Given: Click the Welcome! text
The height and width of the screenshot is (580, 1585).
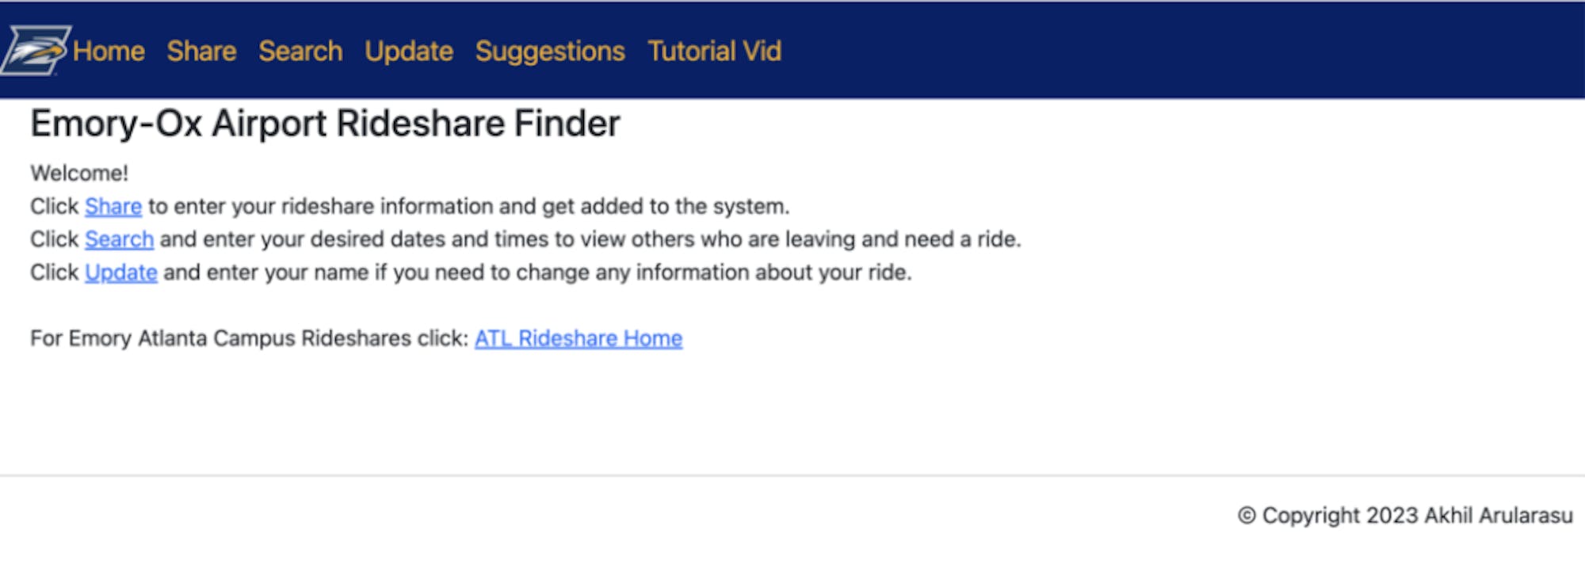Looking at the screenshot, I should (x=79, y=174).
